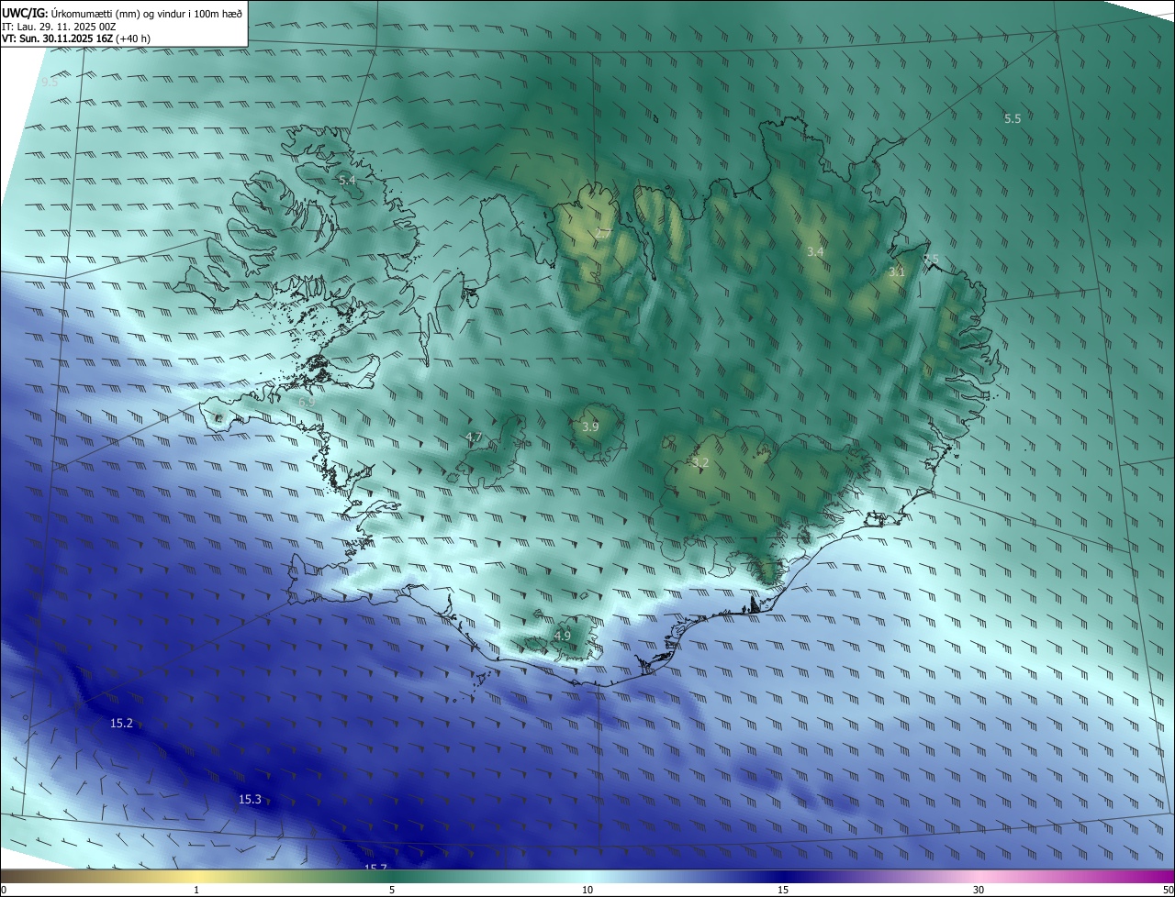Click the colorbar tick label 0

pyautogui.click(x=4, y=890)
